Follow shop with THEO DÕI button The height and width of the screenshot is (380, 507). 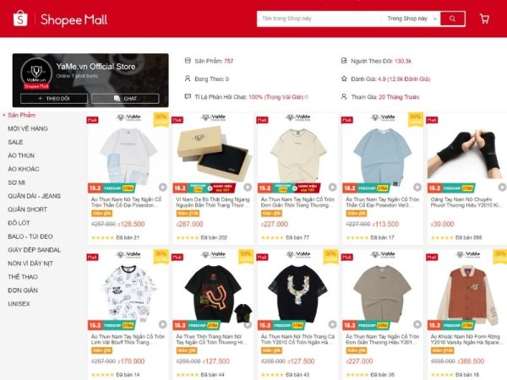click(54, 99)
